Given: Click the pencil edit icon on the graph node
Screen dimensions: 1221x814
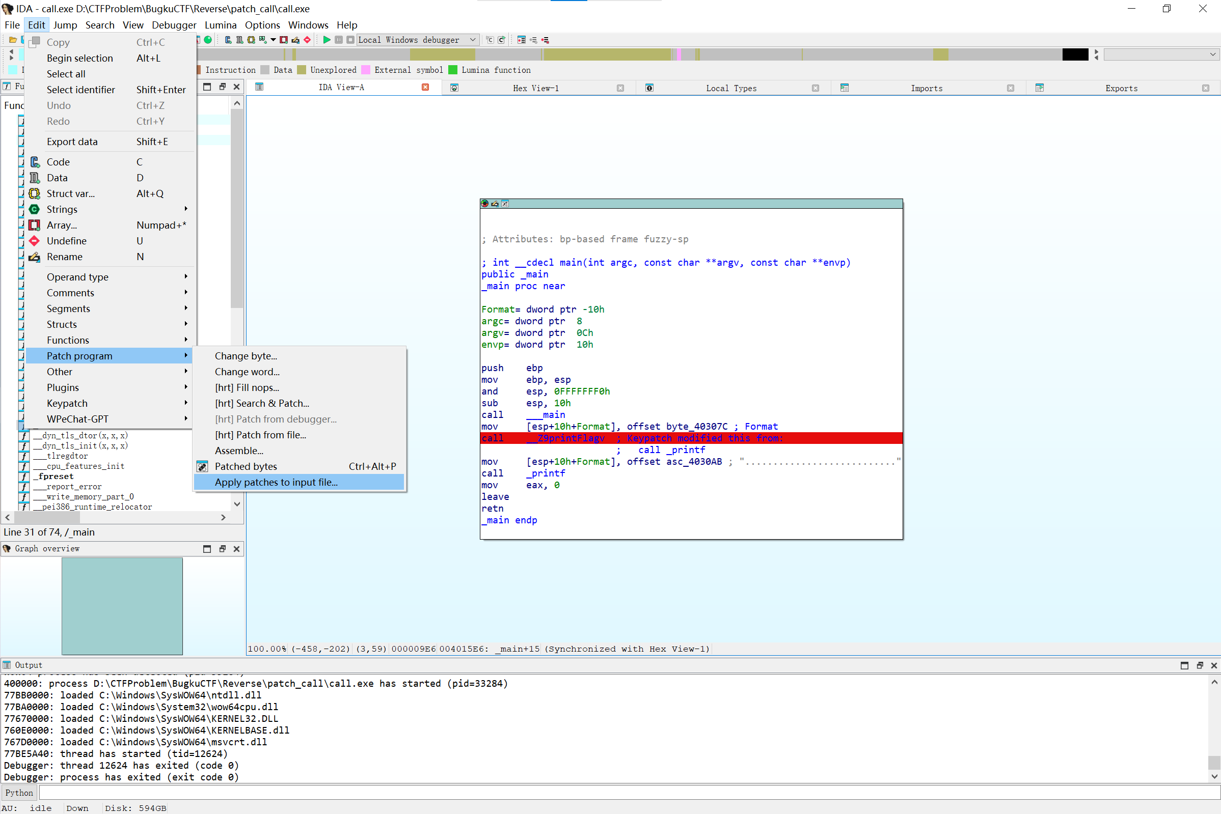Looking at the screenshot, I should pos(495,204).
